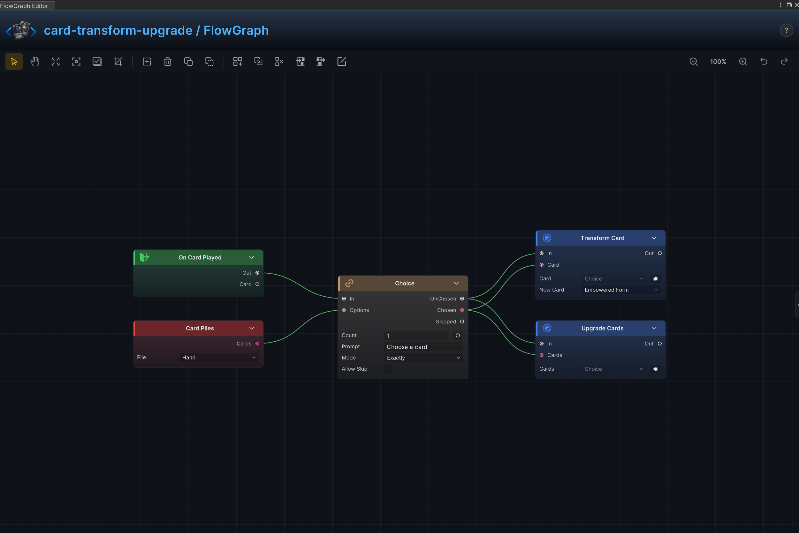Open the Mode dropdown showing Exactly

pyautogui.click(x=423, y=358)
